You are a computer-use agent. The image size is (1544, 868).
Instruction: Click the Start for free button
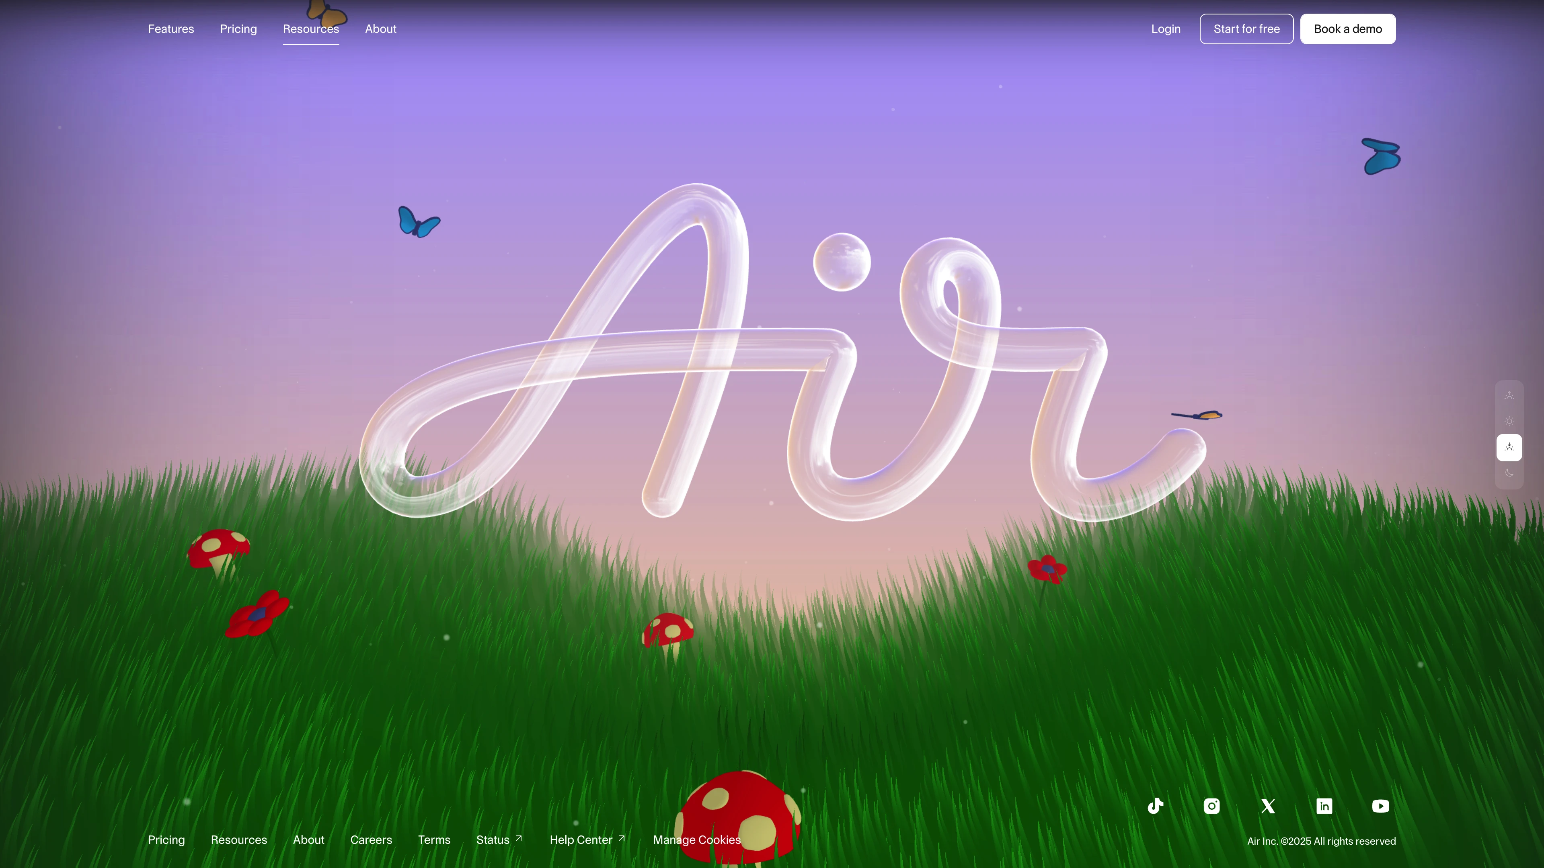click(x=1247, y=29)
